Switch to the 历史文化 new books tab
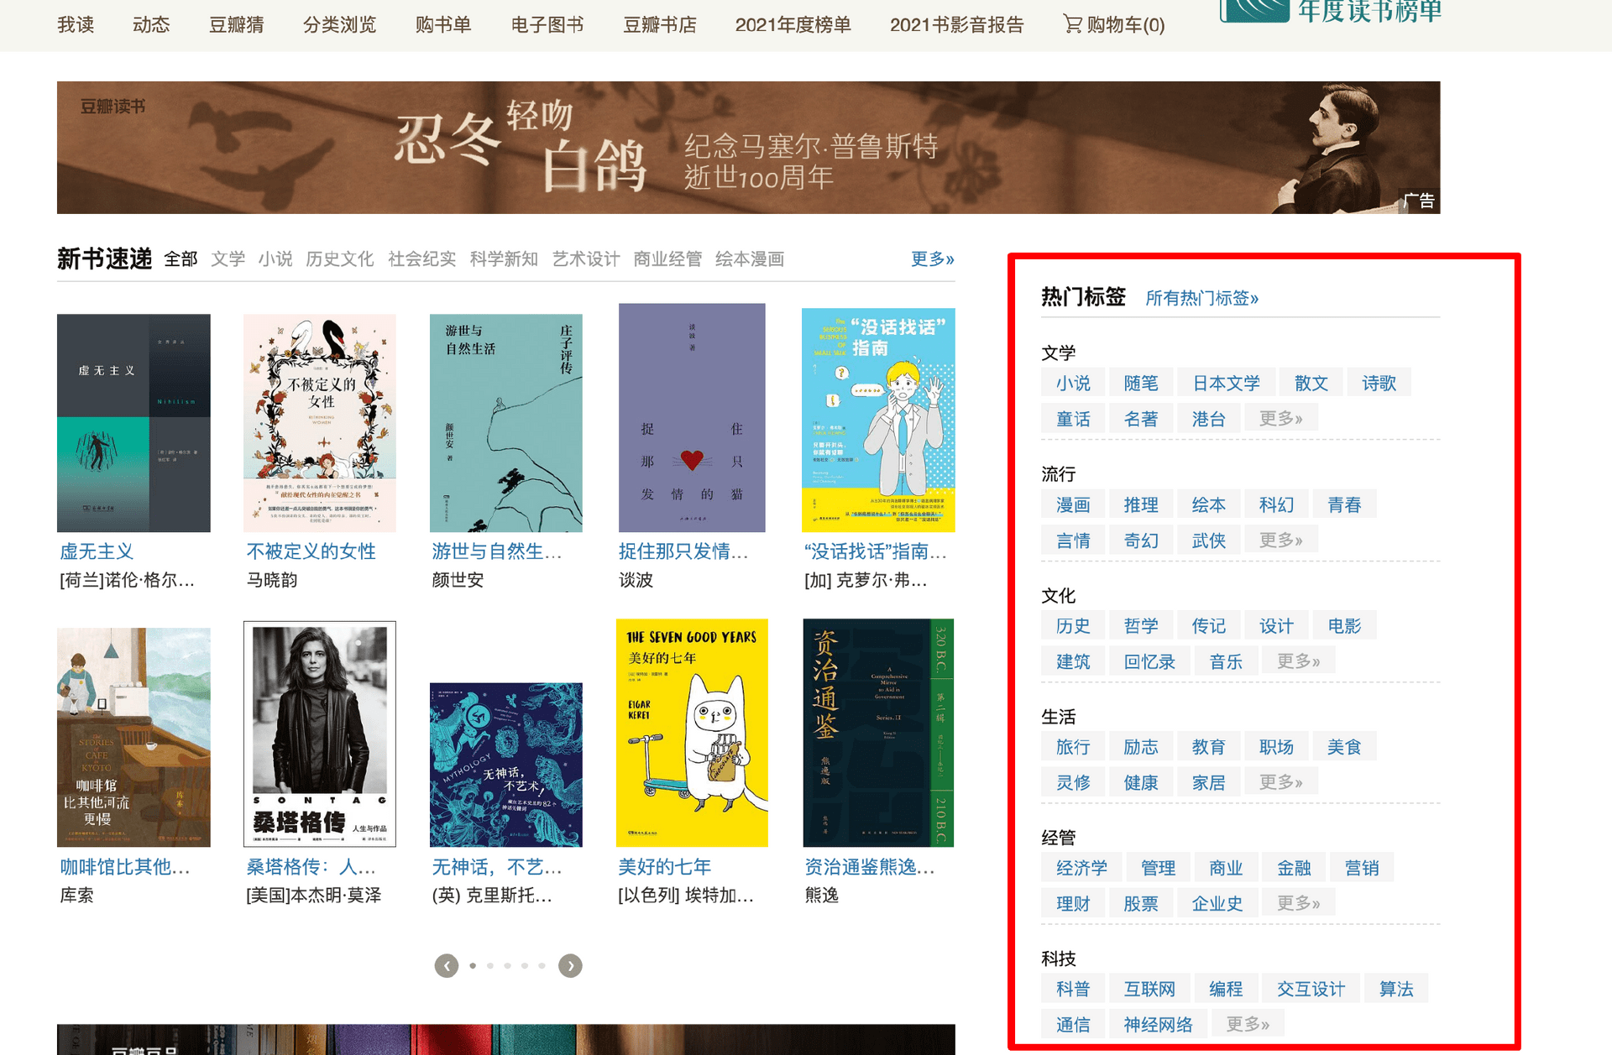This screenshot has width=1612, height=1055. pyautogui.click(x=339, y=259)
